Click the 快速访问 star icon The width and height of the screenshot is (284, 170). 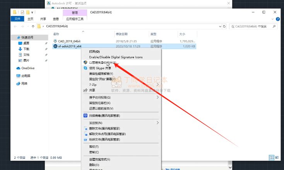tap(19, 37)
